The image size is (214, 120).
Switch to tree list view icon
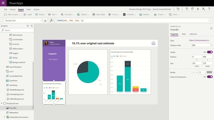point(27,26)
